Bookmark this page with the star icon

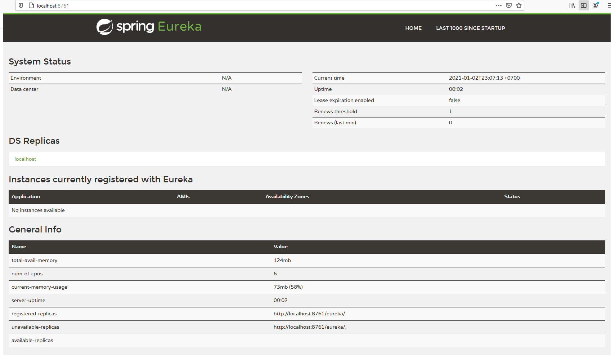(519, 5)
